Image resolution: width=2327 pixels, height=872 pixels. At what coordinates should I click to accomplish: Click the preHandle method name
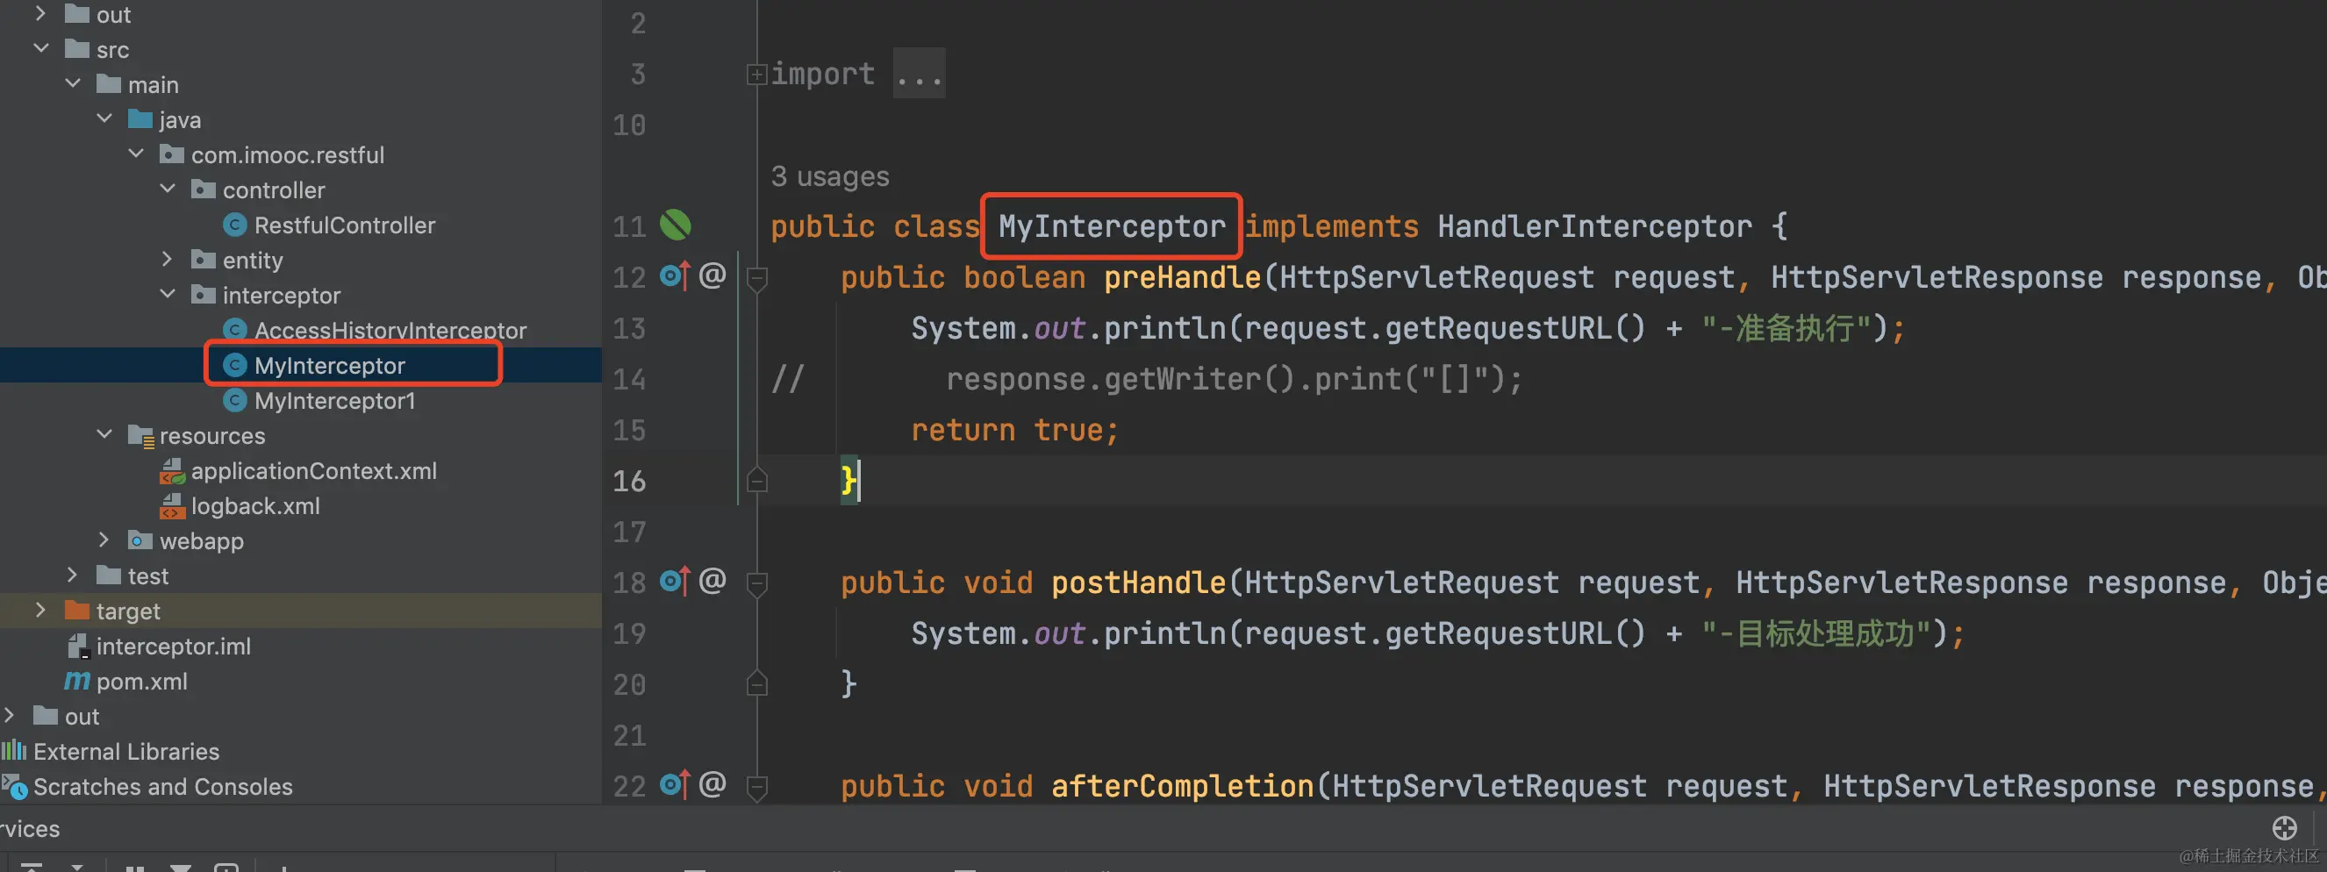(x=1182, y=277)
